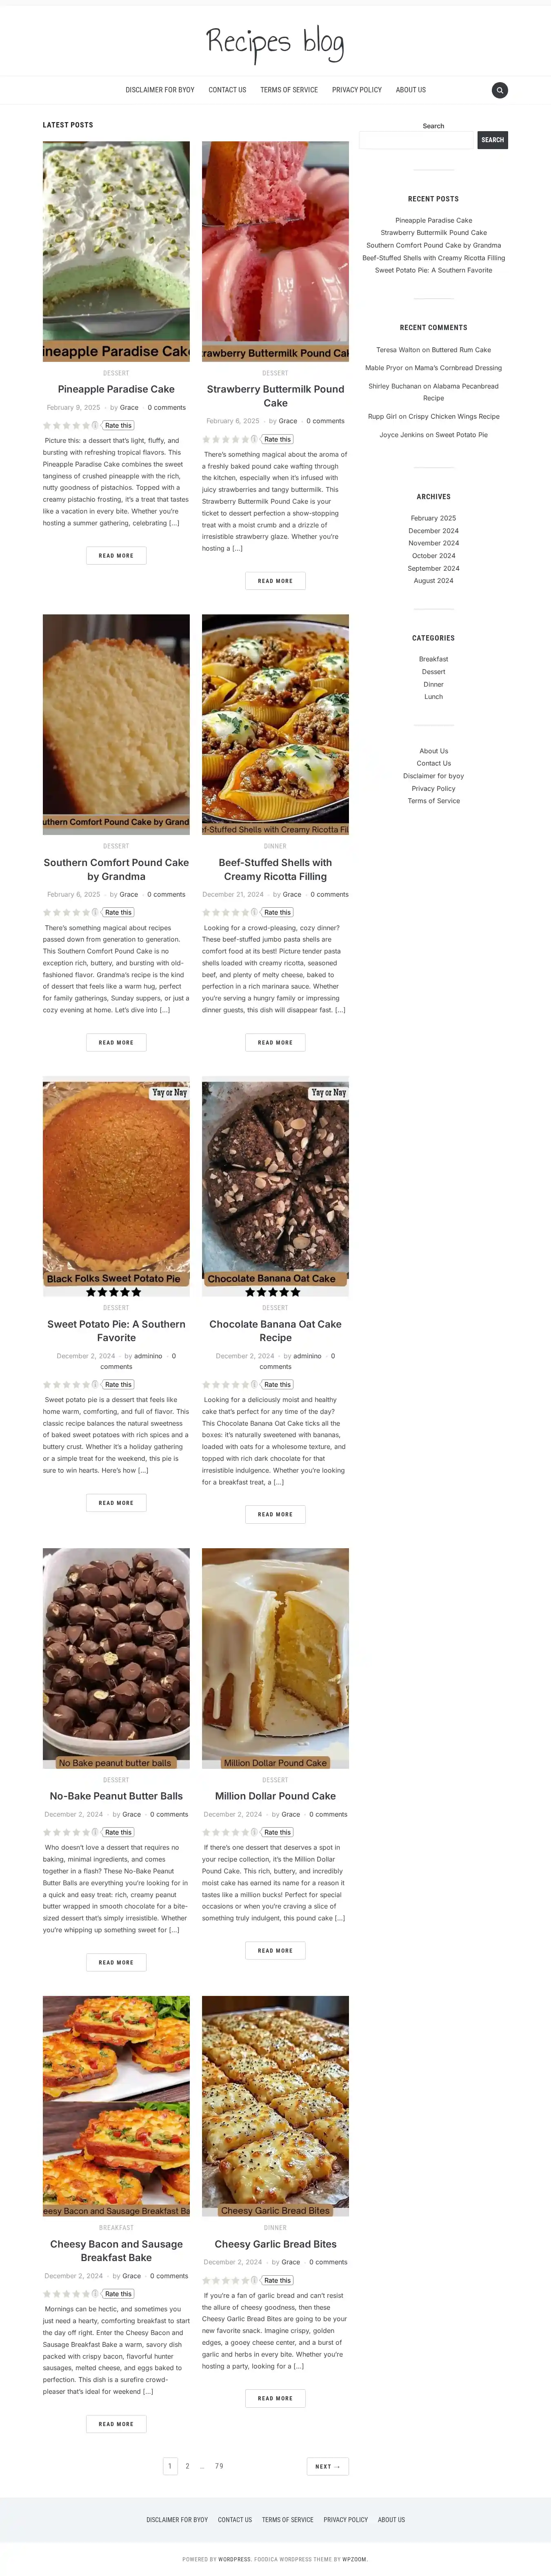Click the Recipes blog logo

tap(275, 42)
